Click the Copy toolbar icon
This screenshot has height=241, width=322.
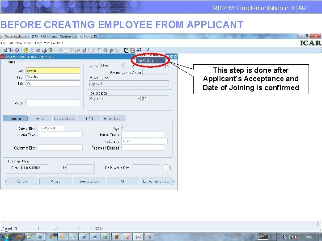point(66,50)
